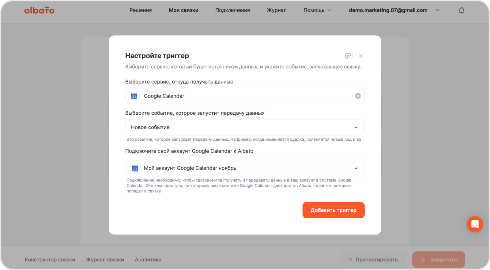
Task: Open the Журнал nav item
Action: 277,10
